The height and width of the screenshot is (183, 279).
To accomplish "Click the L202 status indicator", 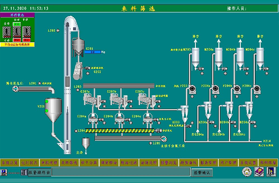I will point(58,30).
